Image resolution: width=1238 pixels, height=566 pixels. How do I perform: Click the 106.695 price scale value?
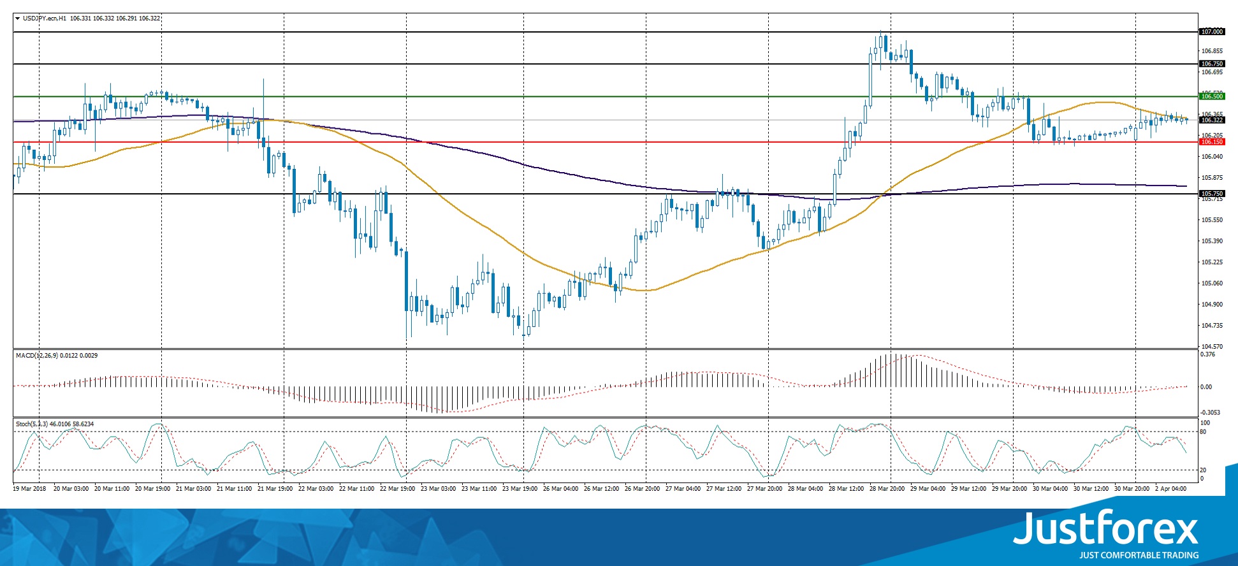coord(1212,73)
